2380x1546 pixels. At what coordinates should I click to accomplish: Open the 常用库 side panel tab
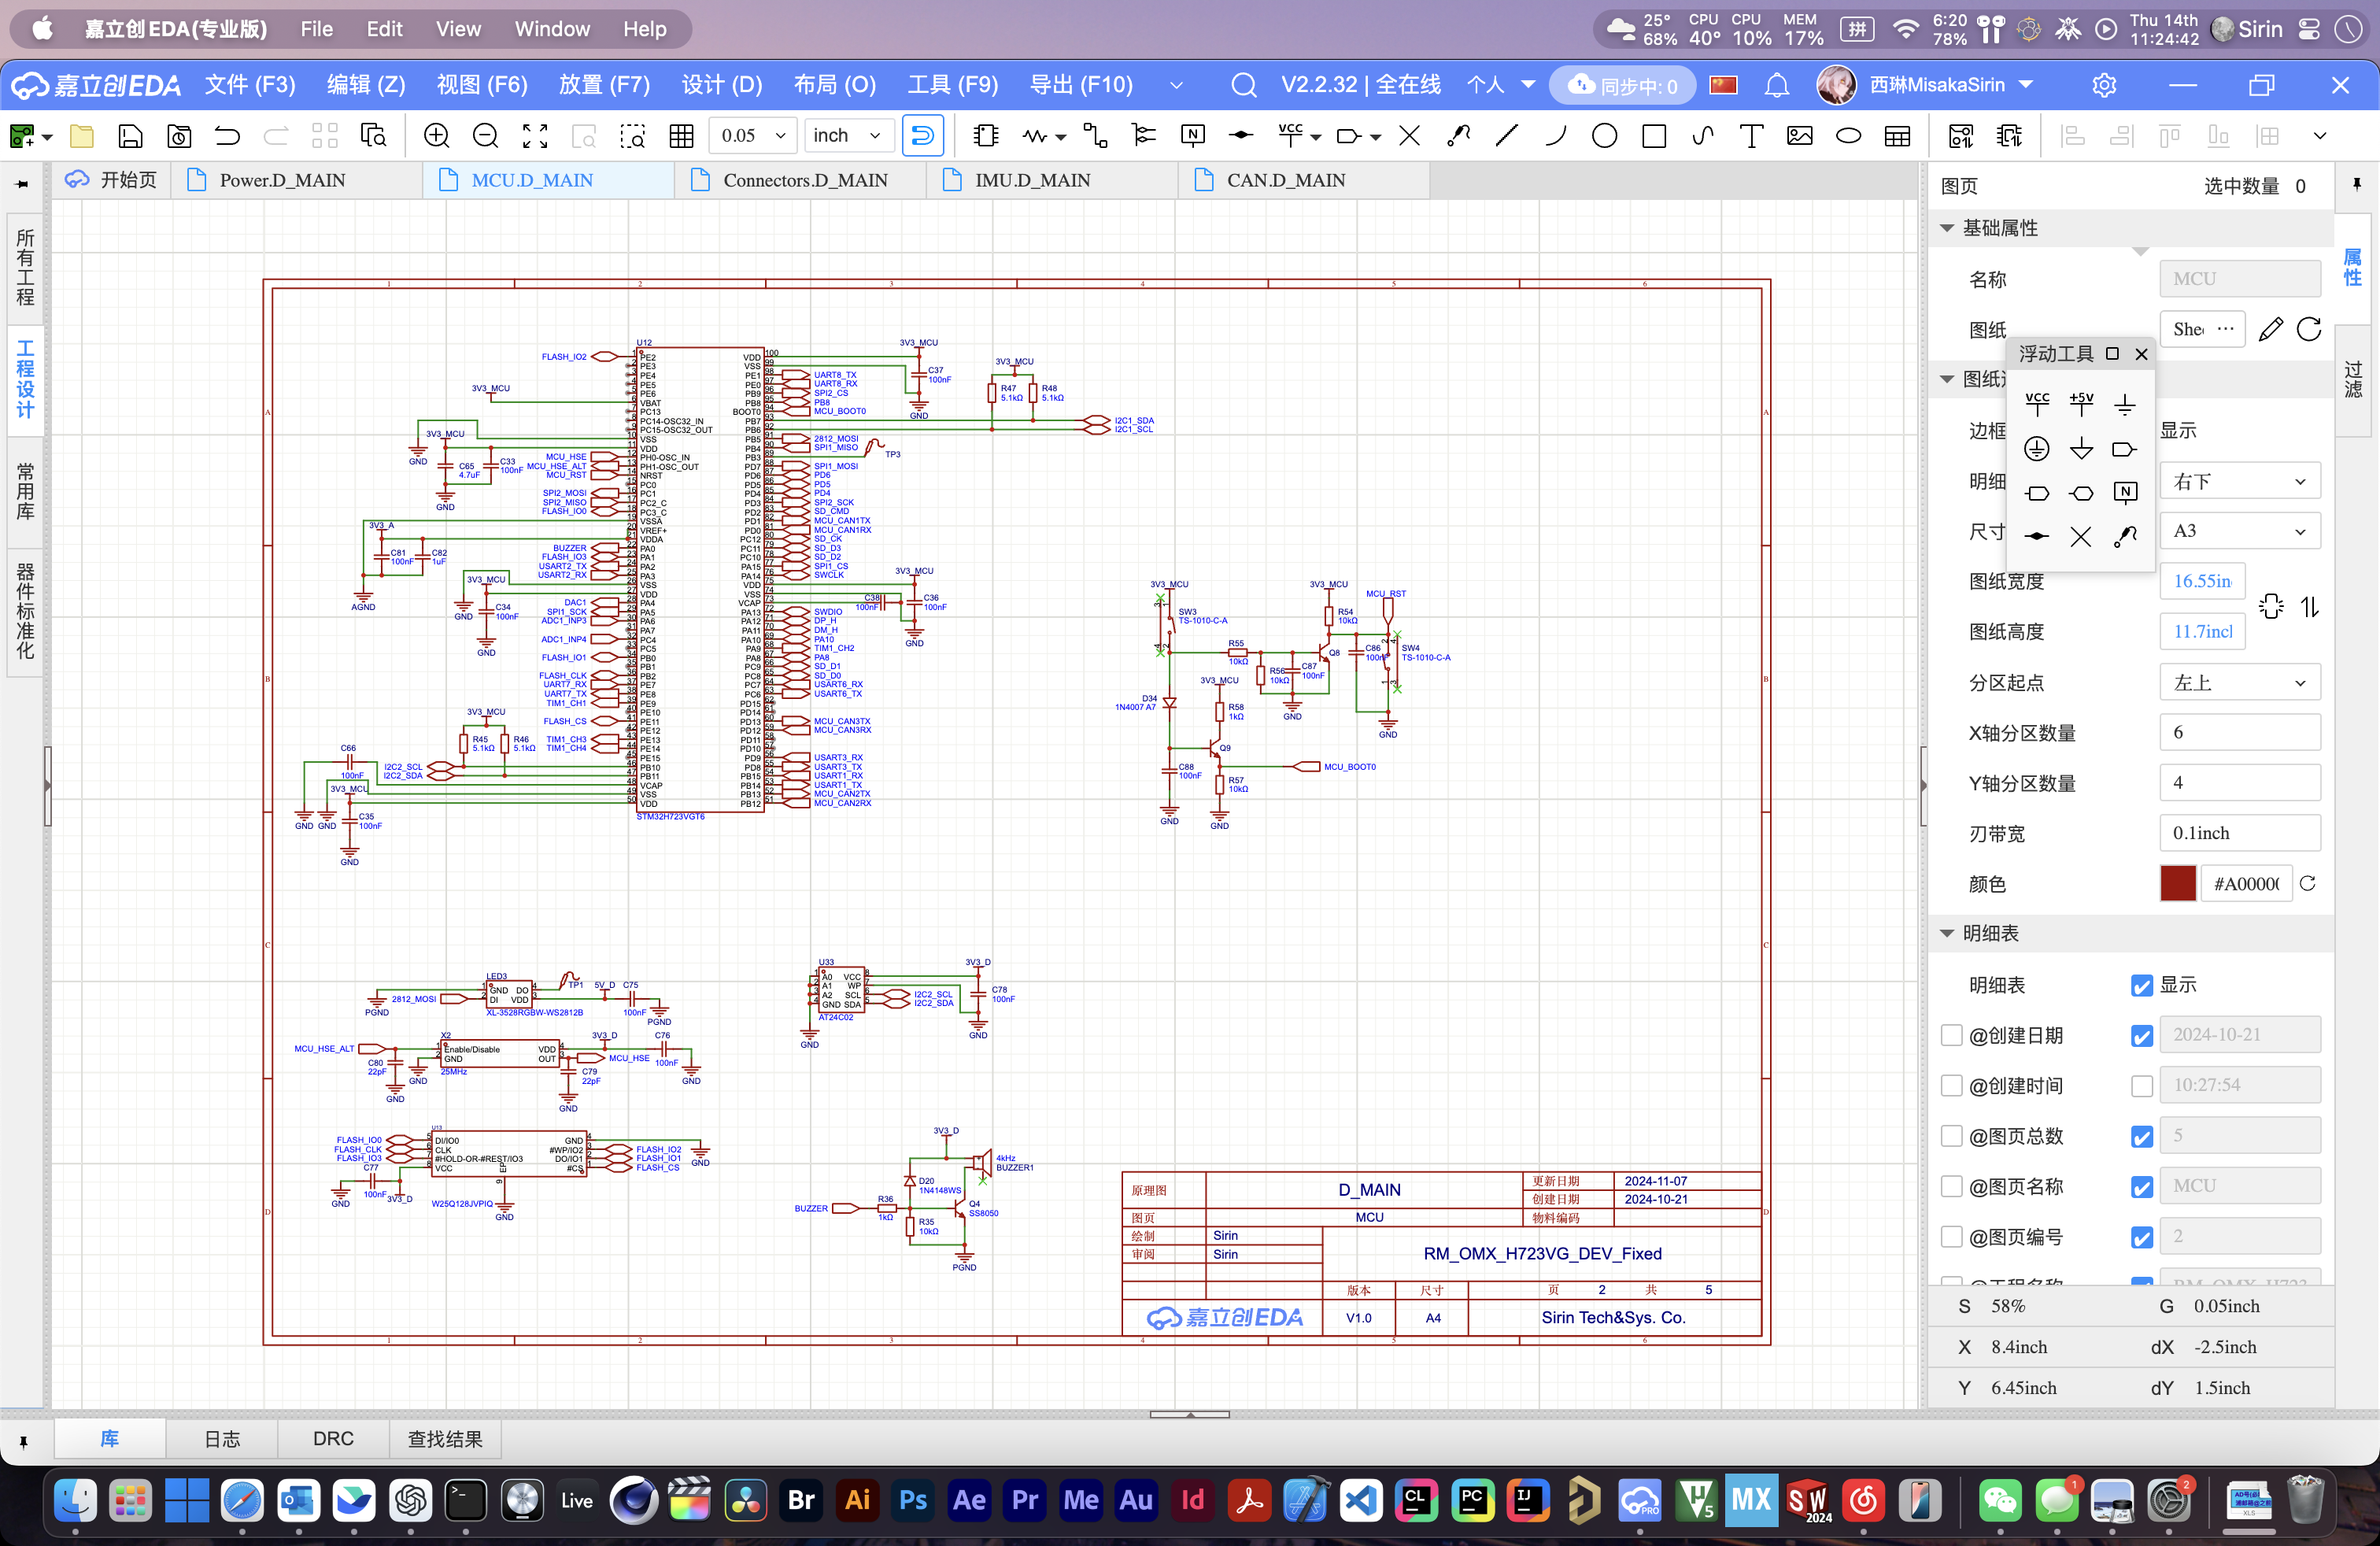[25, 491]
